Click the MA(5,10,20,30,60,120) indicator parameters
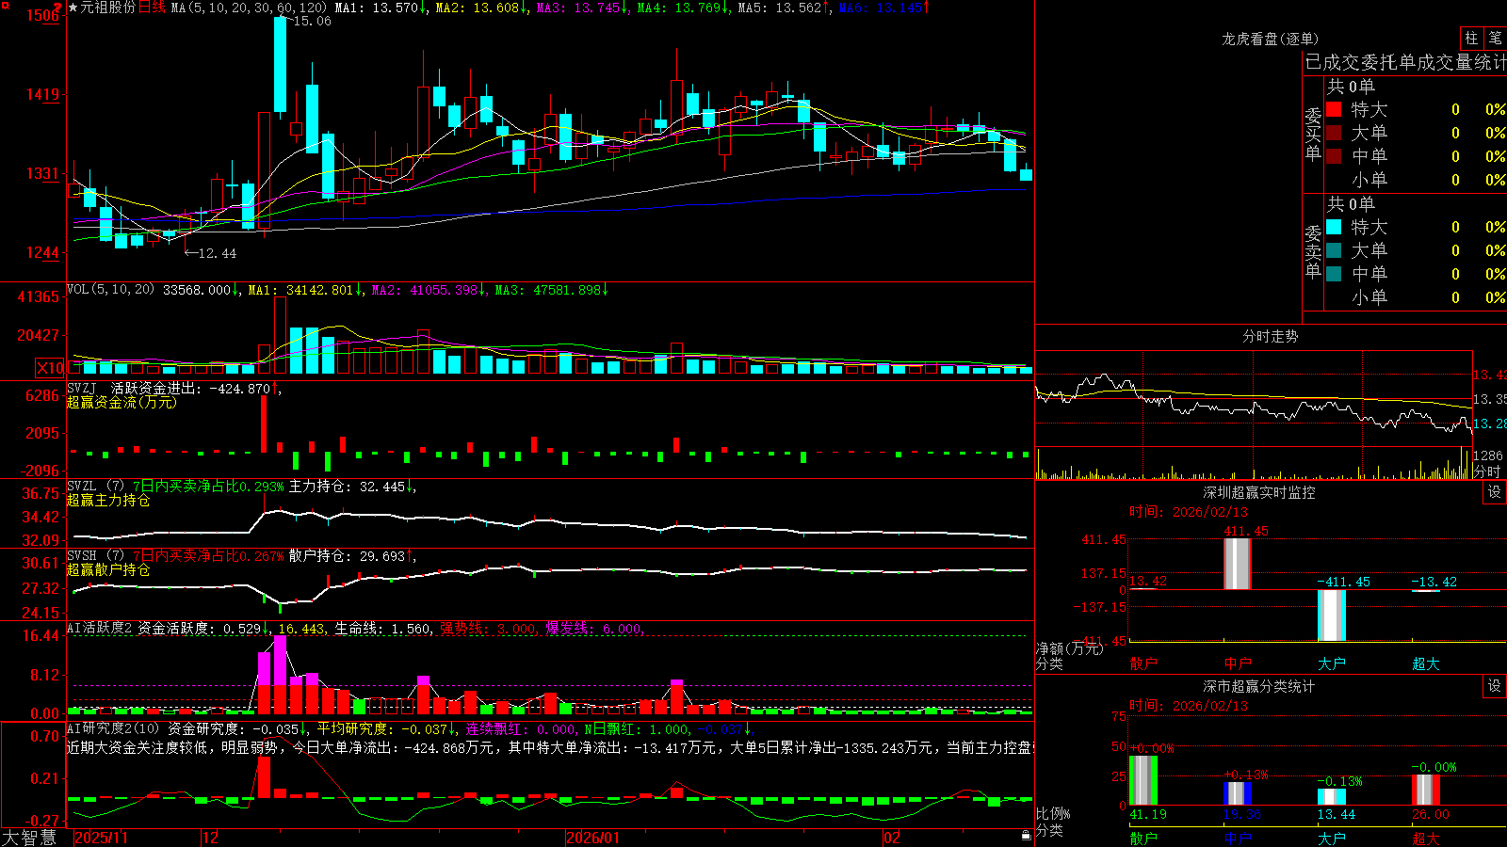The width and height of the screenshot is (1507, 847). pyautogui.click(x=250, y=8)
